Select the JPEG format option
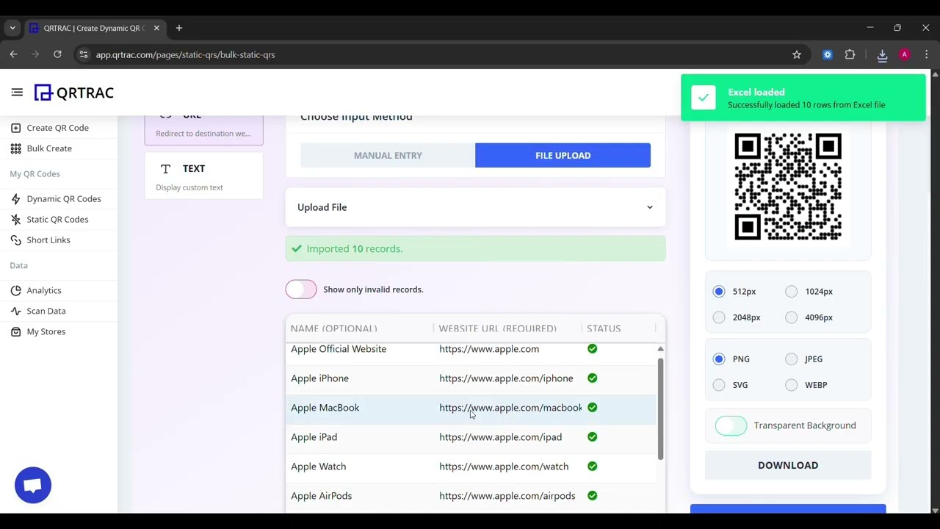 (x=791, y=359)
